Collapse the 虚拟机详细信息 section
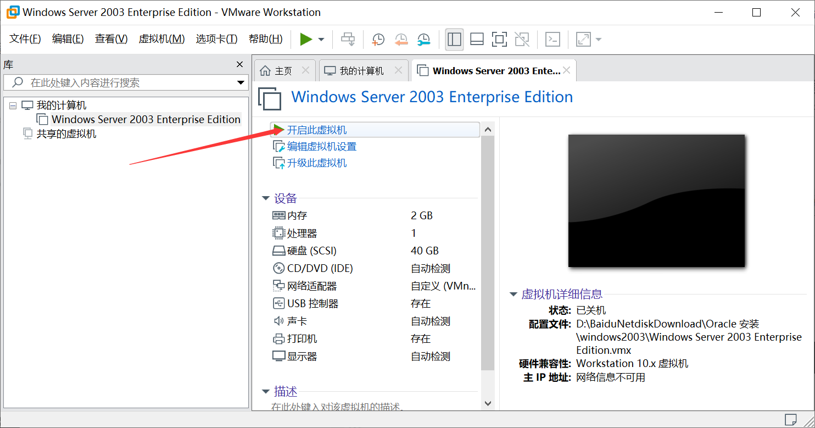 513,294
